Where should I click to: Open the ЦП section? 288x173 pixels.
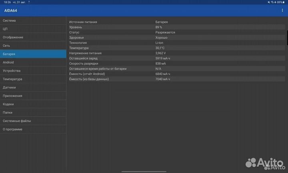[x=33, y=29]
